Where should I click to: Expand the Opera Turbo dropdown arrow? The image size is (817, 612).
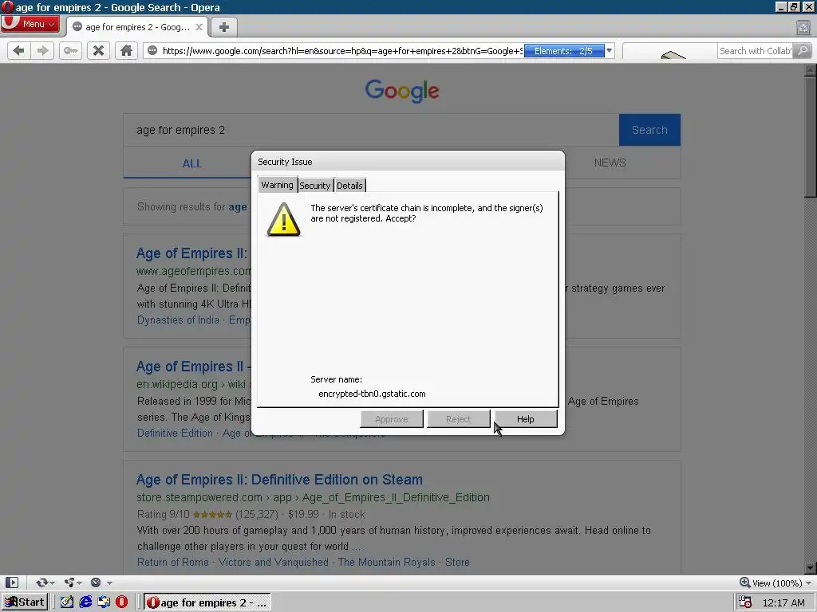109,583
